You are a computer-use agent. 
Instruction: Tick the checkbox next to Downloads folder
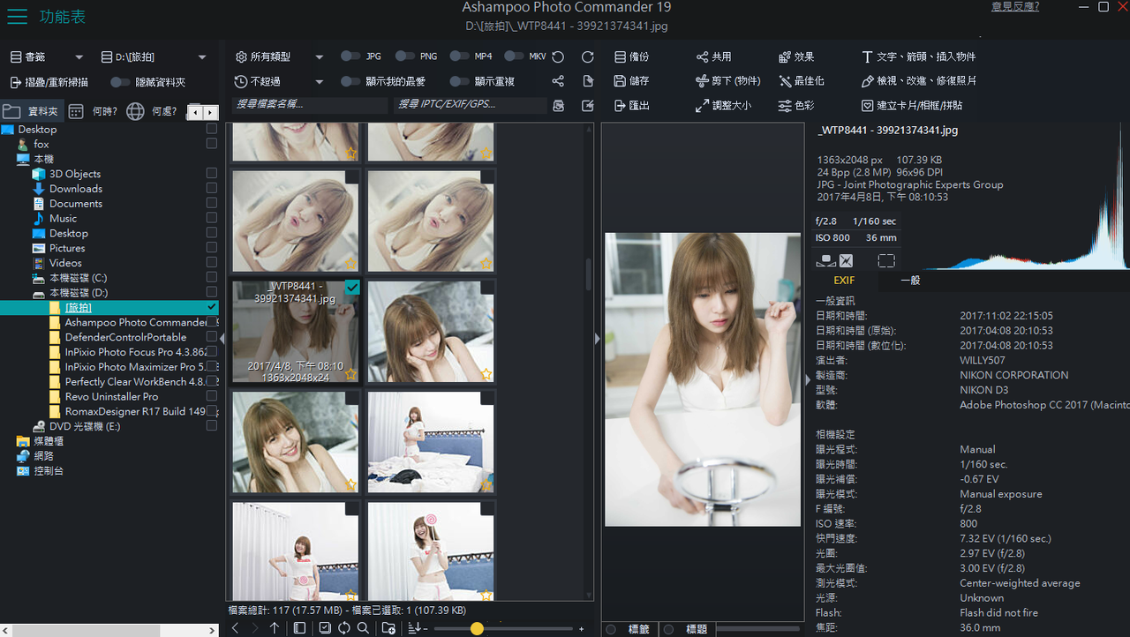pyautogui.click(x=211, y=189)
